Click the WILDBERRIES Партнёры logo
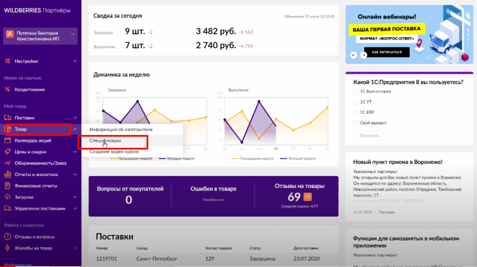The width and height of the screenshot is (477, 267). point(37,10)
